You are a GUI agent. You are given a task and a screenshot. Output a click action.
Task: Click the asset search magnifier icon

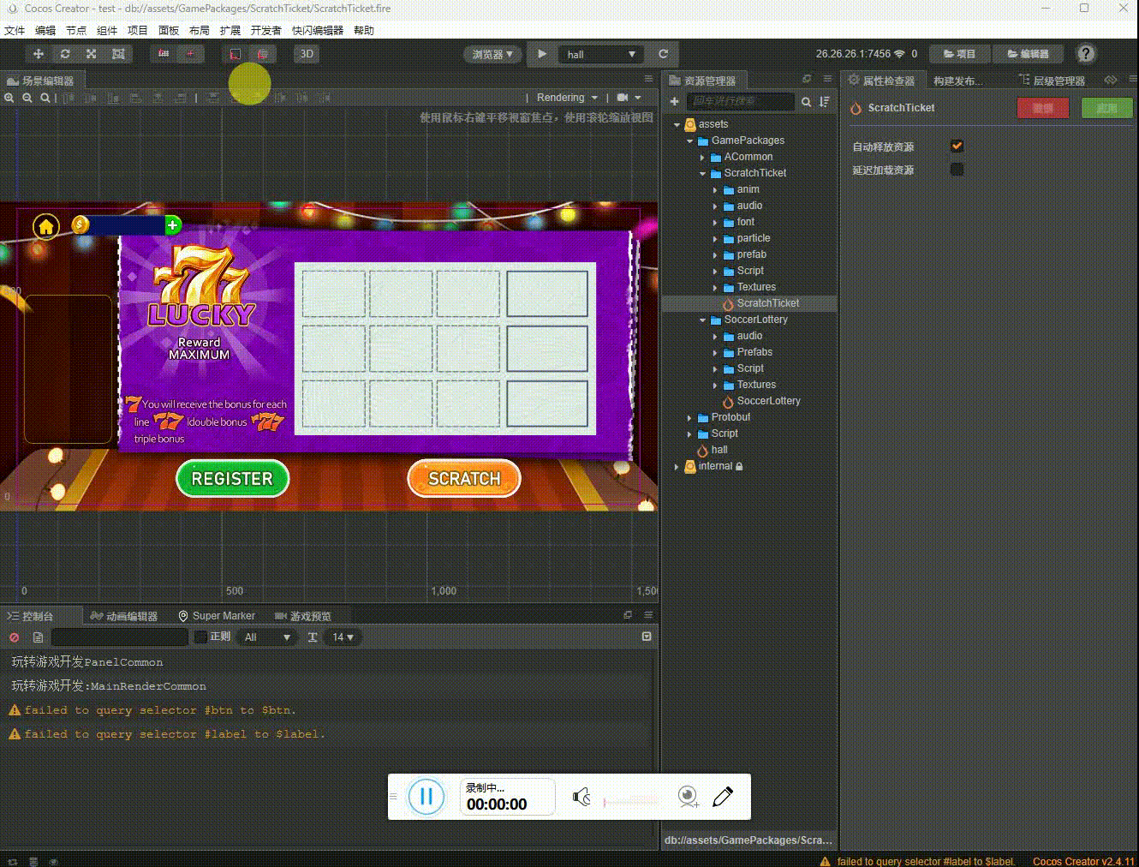pyautogui.click(x=806, y=102)
